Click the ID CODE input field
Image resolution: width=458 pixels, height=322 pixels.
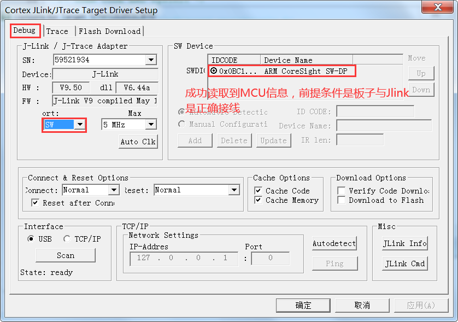tap(375, 112)
